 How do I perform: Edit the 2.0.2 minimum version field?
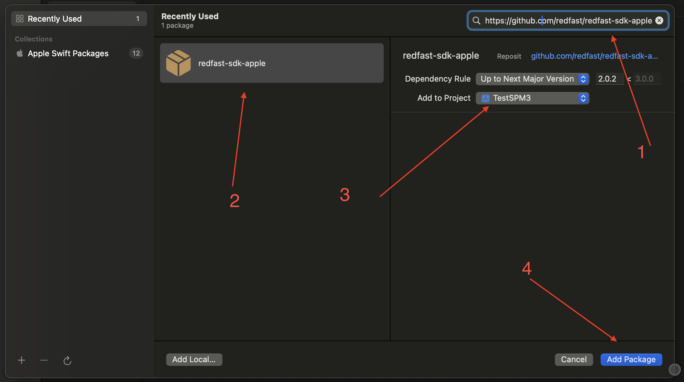[610, 79]
